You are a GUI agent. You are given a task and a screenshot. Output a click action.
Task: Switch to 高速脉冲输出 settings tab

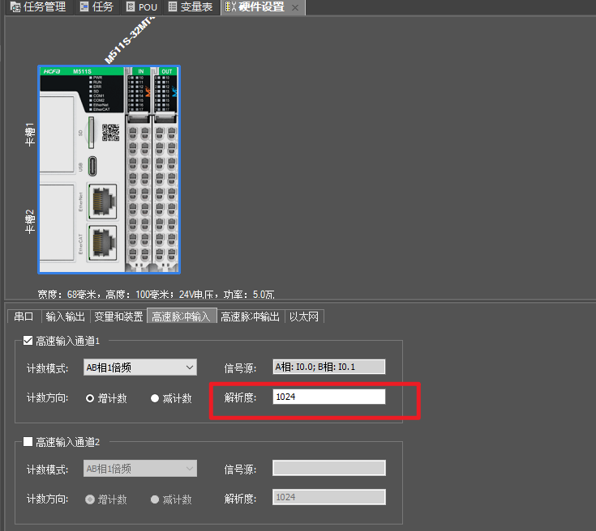[x=251, y=316]
